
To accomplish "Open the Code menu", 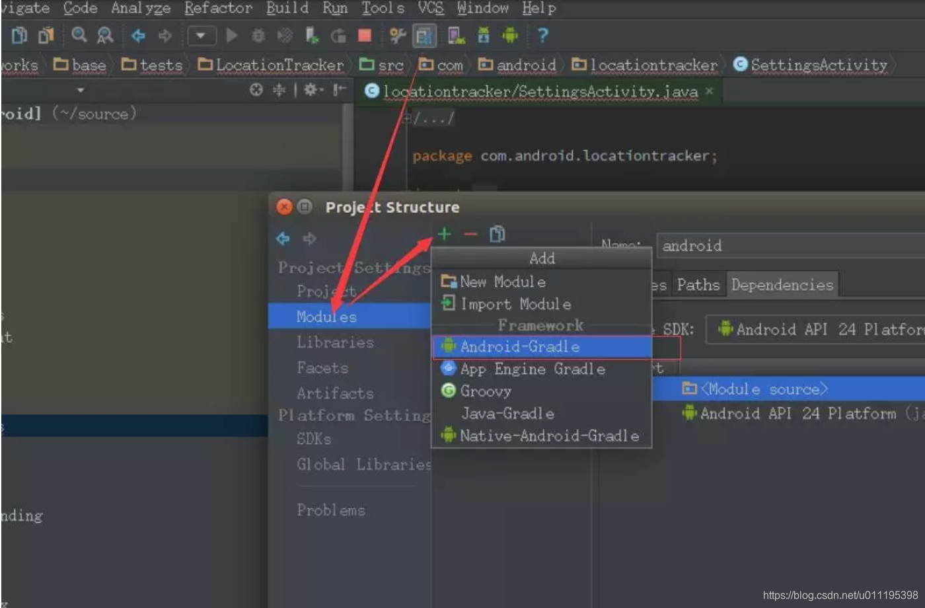I will coord(80,8).
